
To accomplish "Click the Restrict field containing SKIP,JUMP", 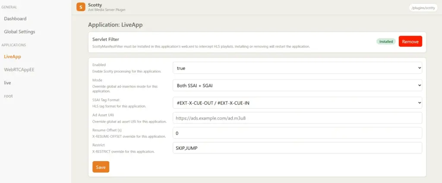I will (x=297, y=148).
